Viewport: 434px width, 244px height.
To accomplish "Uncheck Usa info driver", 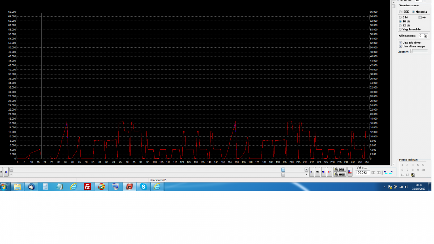I will tap(400, 42).
